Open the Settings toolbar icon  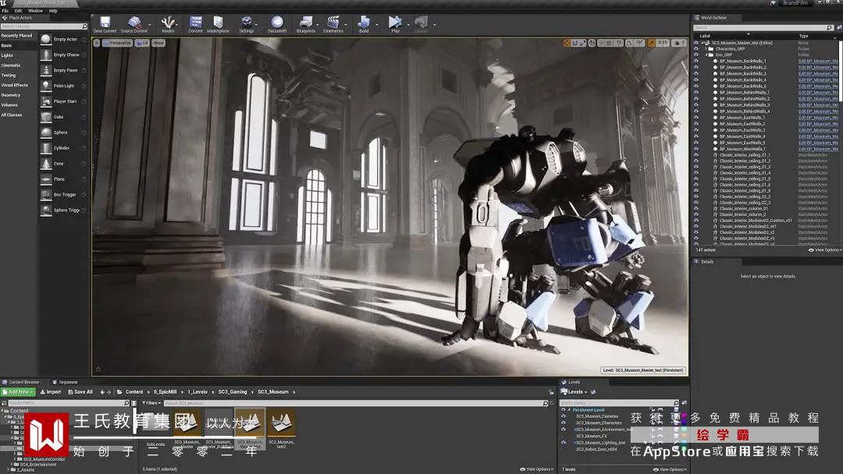(x=246, y=24)
